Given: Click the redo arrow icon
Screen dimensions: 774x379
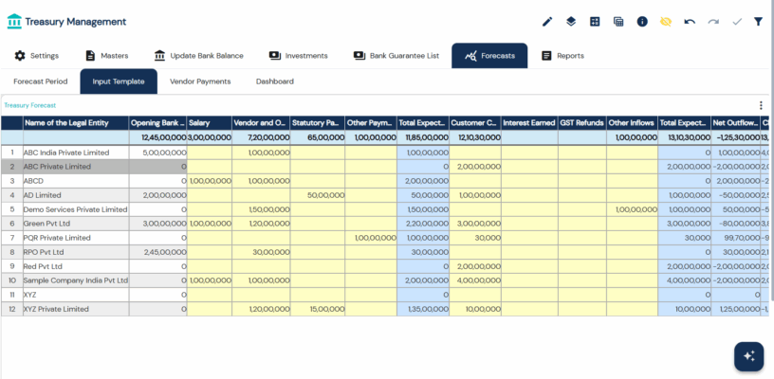Looking at the screenshot, I should (712, 21).
